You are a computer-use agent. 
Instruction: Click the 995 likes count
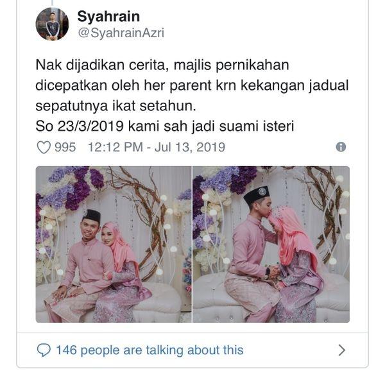point(65,147)
